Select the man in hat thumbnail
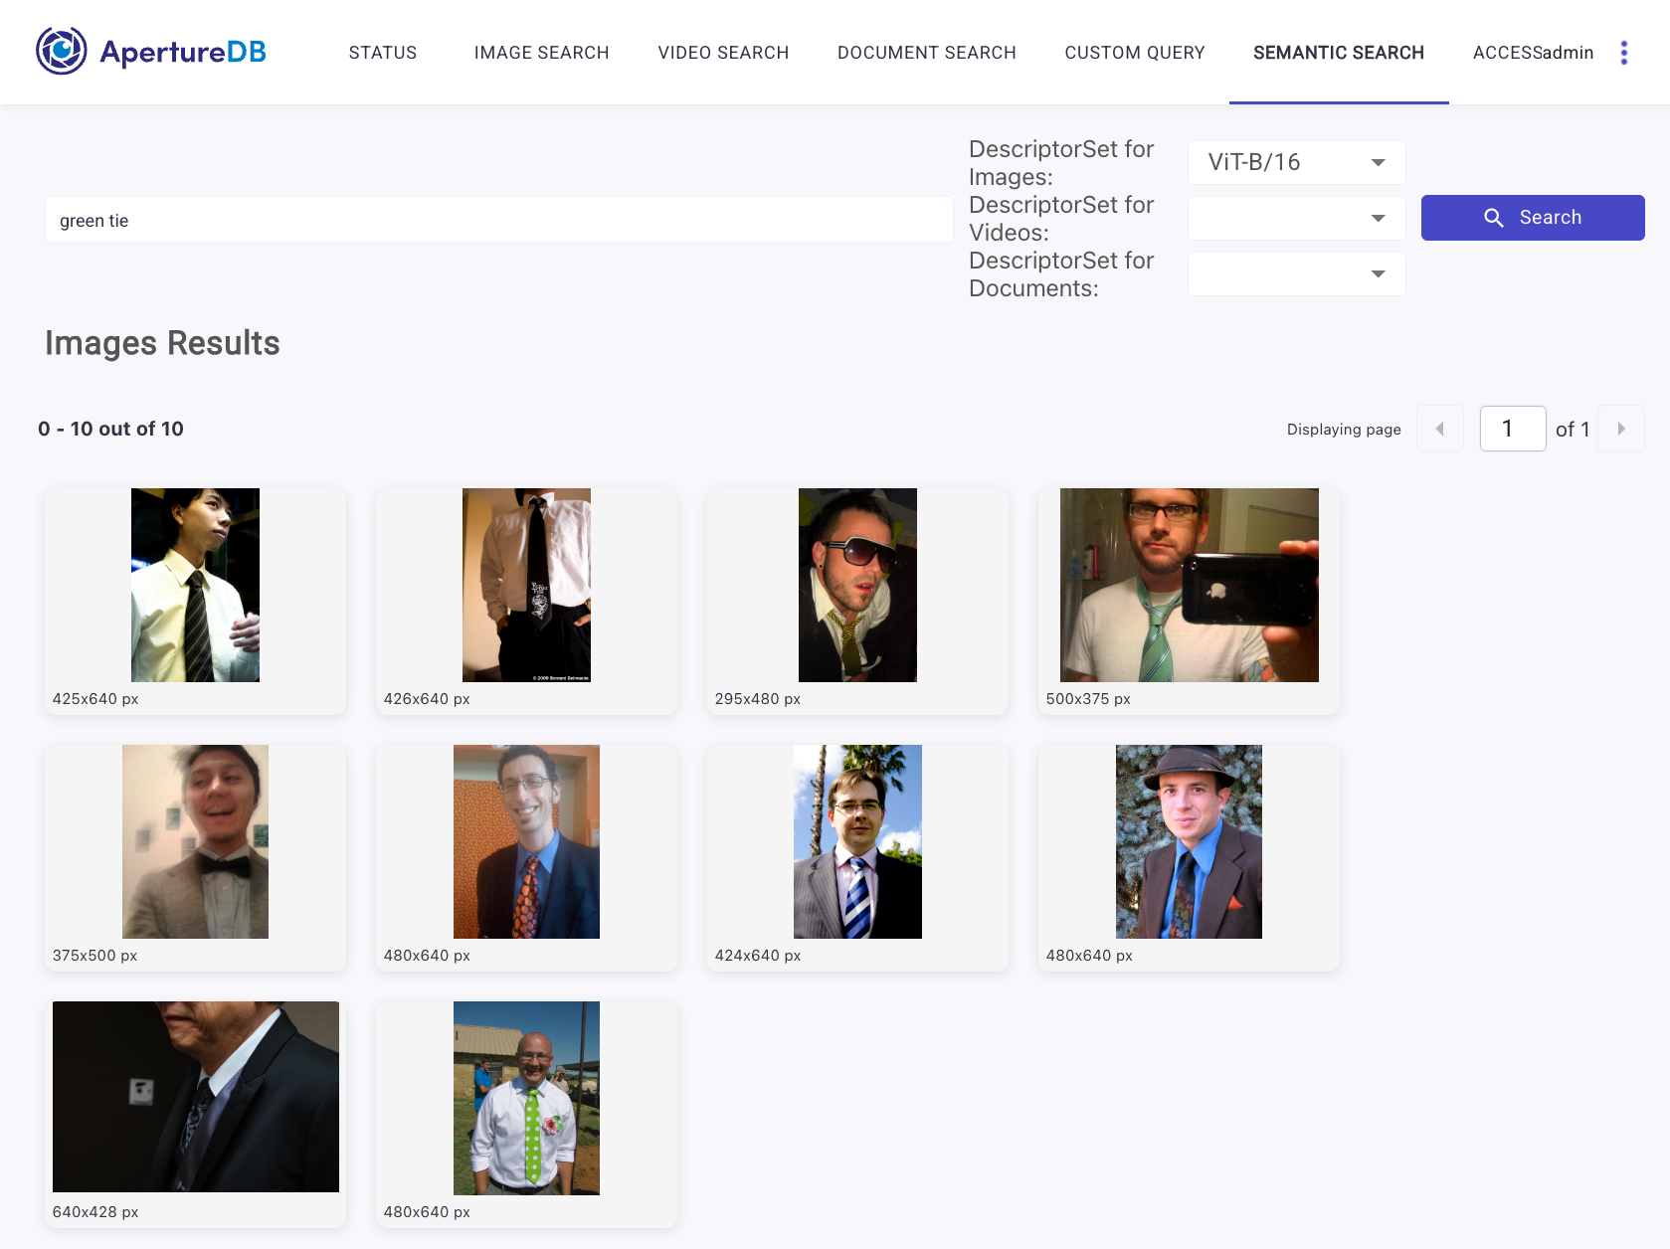1670x1249 pixels. click(x=1189, y=841)
